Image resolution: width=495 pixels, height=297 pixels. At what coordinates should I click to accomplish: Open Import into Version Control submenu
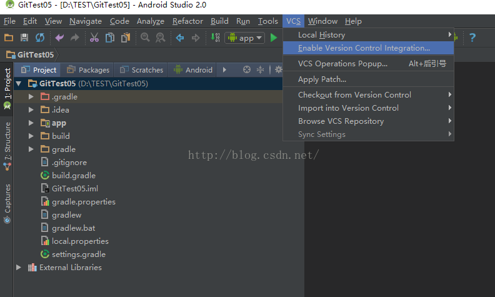(x=368, y=108)
